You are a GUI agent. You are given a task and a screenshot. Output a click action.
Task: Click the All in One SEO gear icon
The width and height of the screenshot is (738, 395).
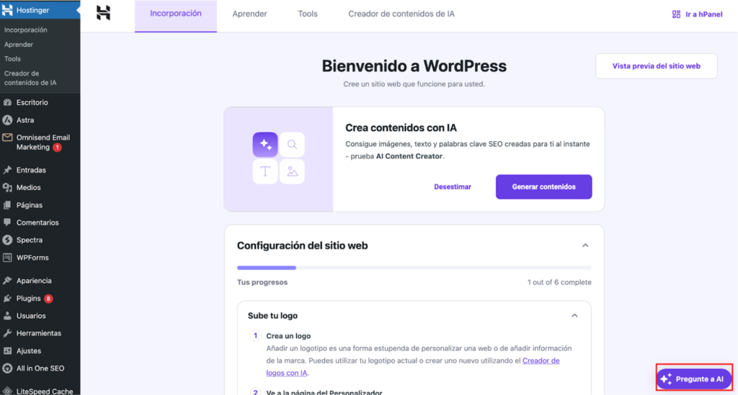coord(7,368)
